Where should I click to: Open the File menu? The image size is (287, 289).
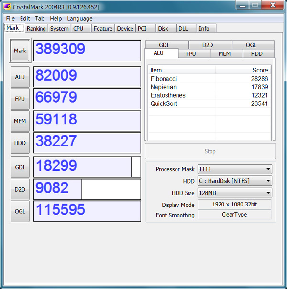click(10, 19)
